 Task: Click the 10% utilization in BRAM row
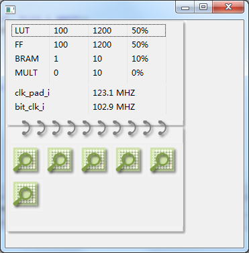tap(140, 59)
